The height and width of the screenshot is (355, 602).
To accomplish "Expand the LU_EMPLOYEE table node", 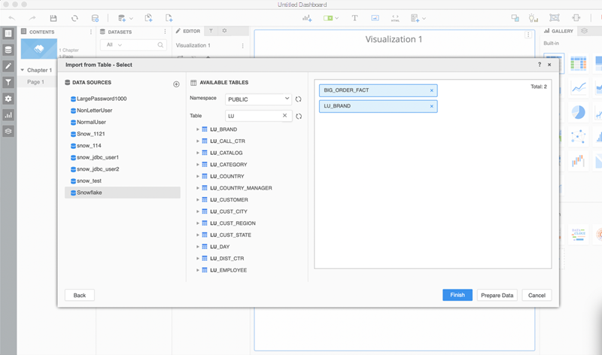I will (x=198, y=270).
